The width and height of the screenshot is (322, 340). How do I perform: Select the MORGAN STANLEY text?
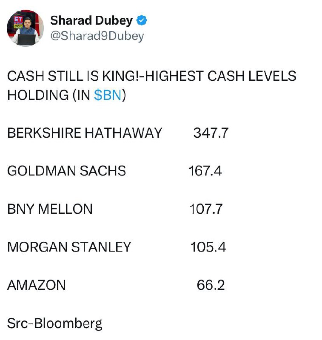point(69,247)
